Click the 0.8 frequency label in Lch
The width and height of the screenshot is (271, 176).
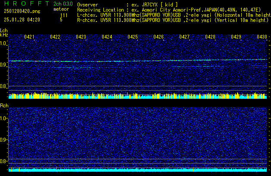click(x=3, y=86)
